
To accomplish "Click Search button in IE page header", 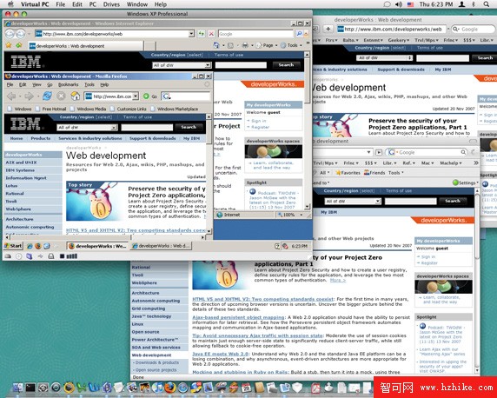I will 286,65.
